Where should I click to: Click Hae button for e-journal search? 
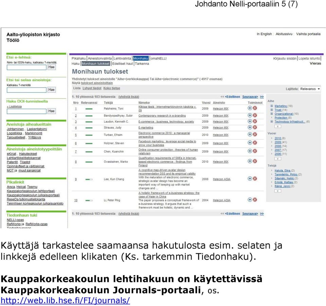tap(51, 67)
